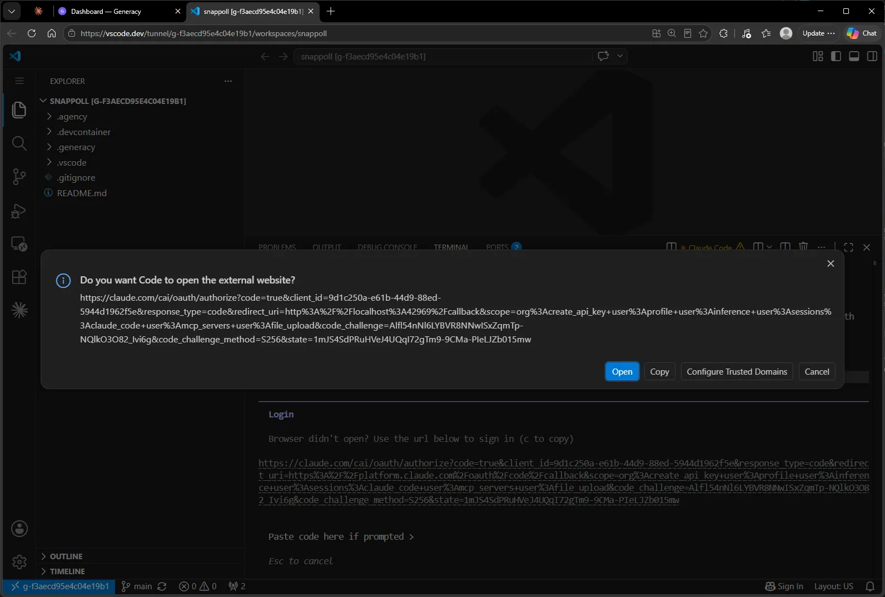Click Configure Trusted Domains button
The width and height of the screenshot is (885, 597).
click(737, 371)
